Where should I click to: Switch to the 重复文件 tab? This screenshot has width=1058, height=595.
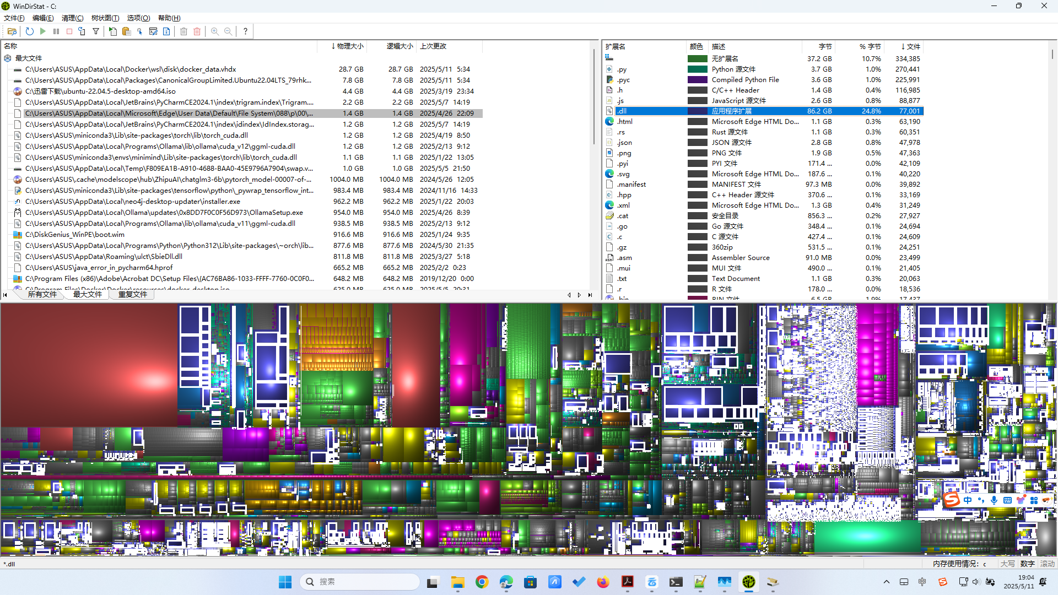click(x=132, y=294)
